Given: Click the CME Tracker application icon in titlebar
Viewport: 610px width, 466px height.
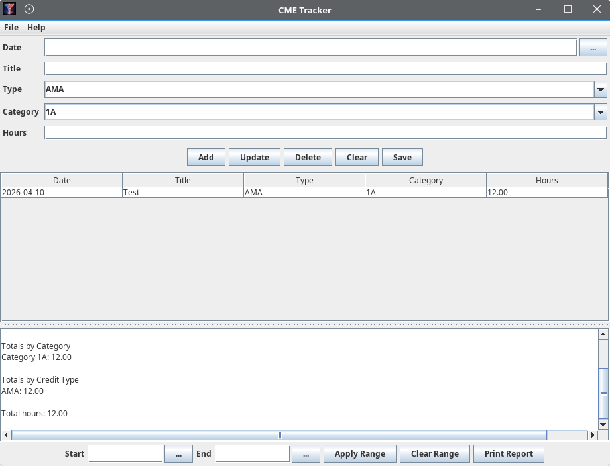Looking at the screenshot, I should tap(9, 9).
